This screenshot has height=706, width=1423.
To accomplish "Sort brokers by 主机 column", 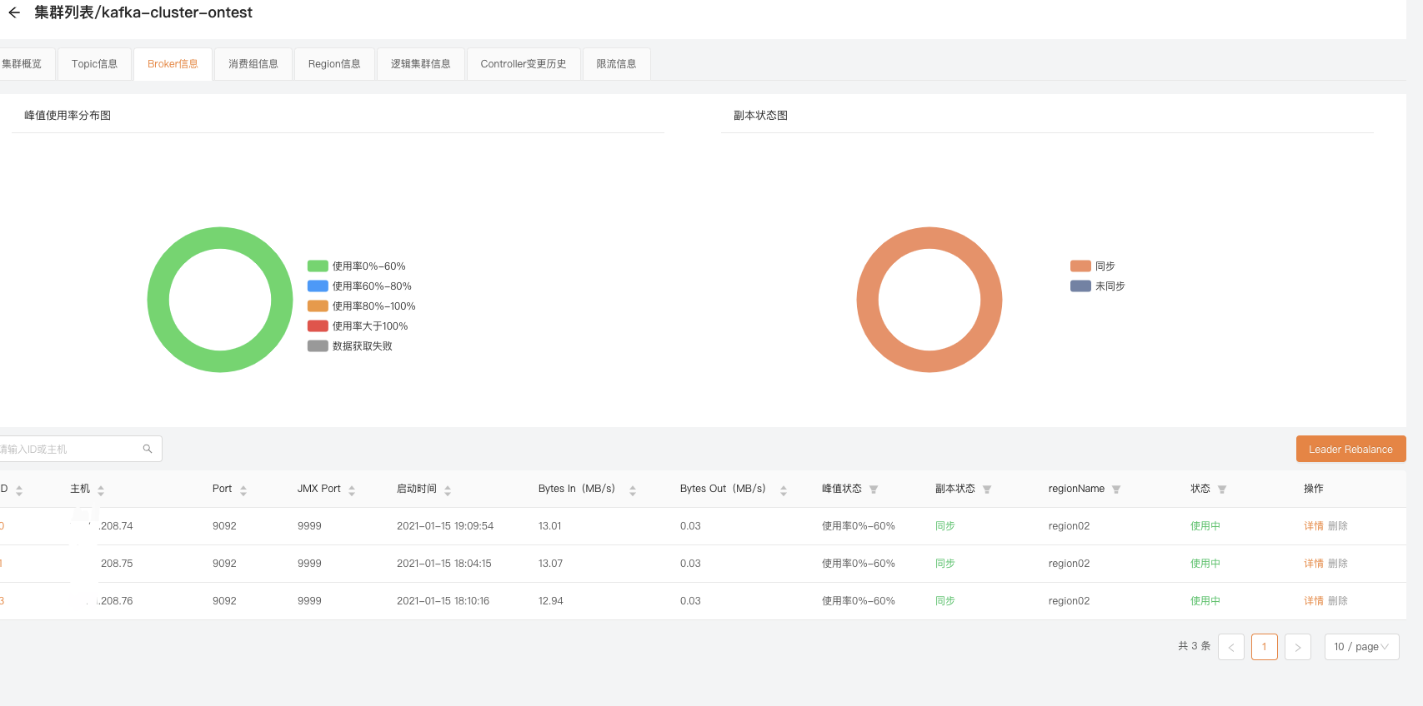I will [101, 490].
